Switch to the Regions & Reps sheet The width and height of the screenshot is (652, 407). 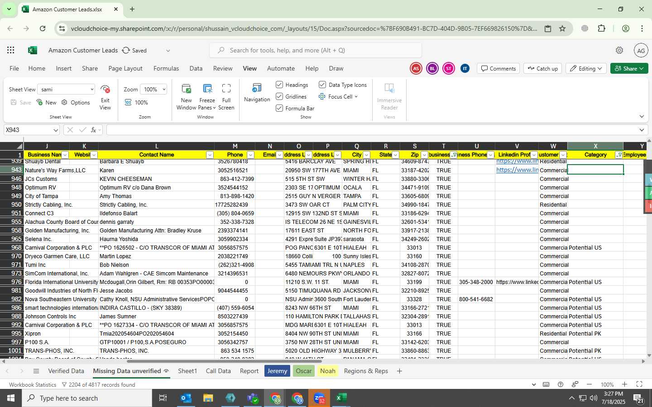(x=366, y=371)
